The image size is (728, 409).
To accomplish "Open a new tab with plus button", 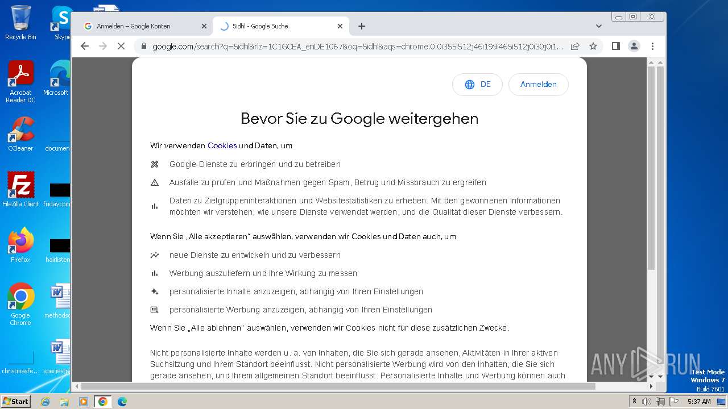I will pos(362,26).
